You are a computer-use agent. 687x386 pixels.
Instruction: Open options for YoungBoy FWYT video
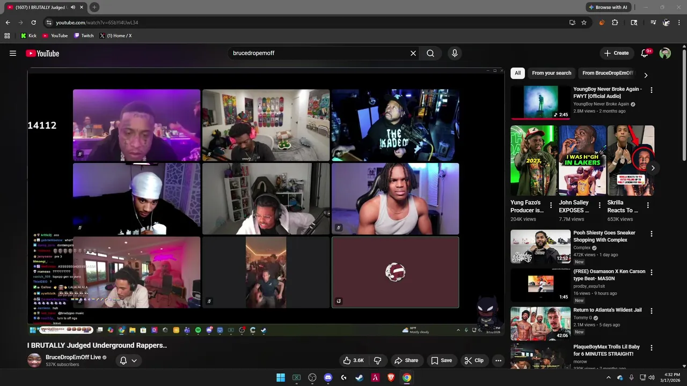tap(651, 90)
